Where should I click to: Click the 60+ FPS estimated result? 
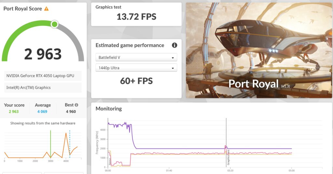click(136, 81)
